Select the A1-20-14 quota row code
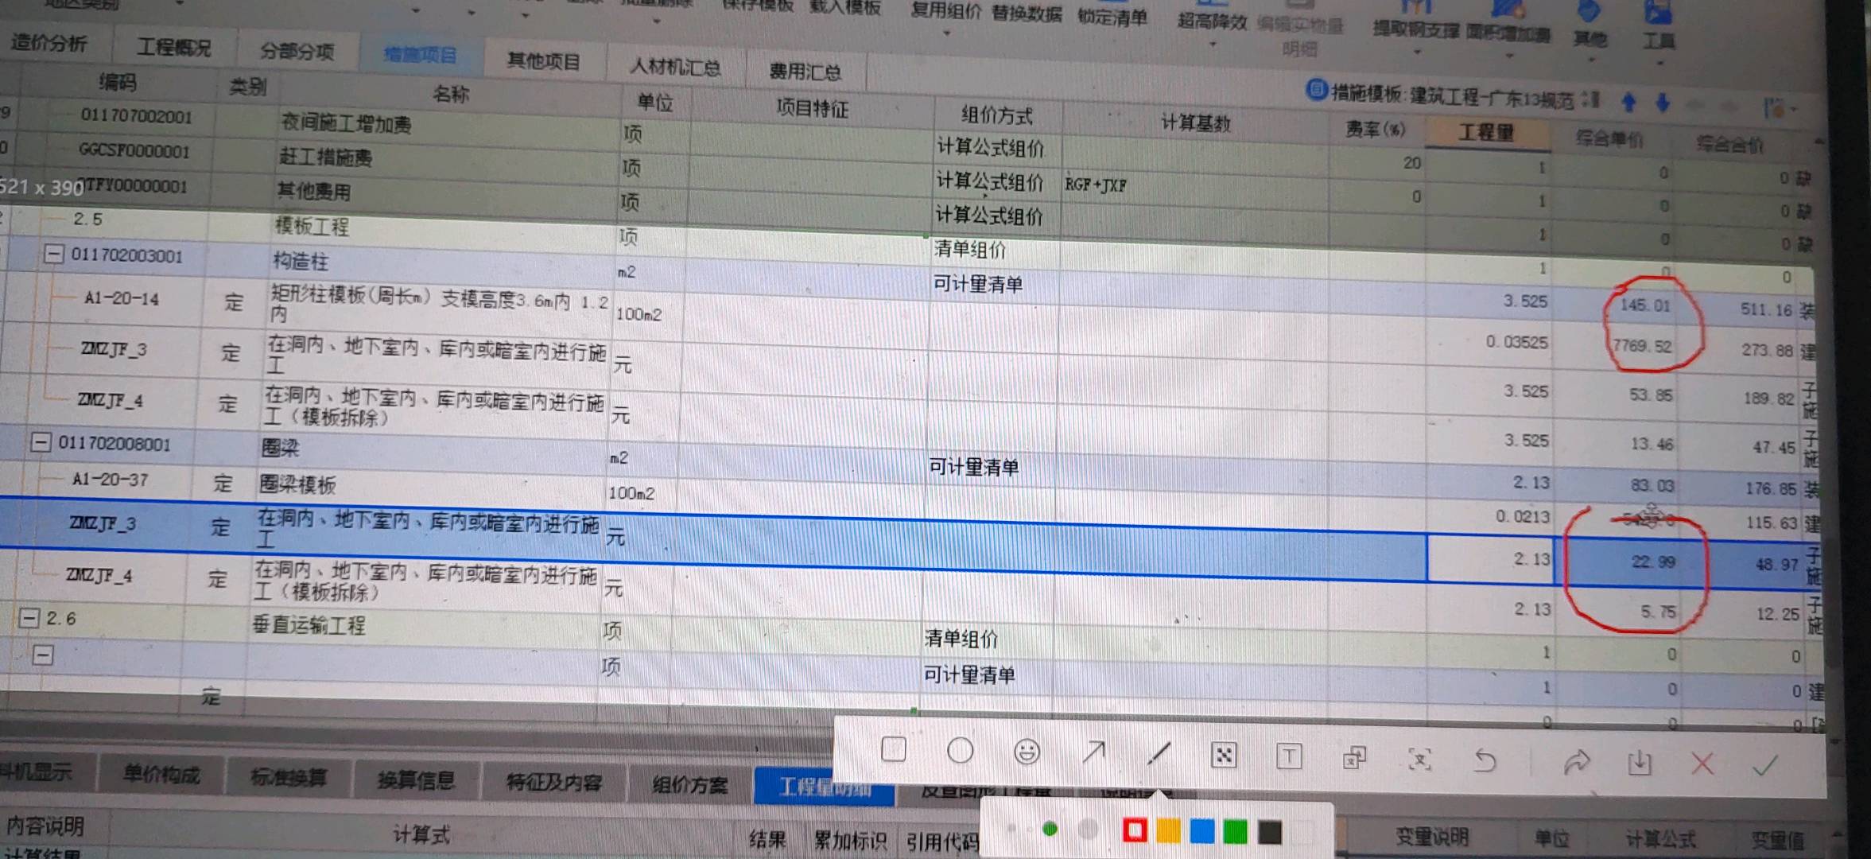This screenshot has width=1871, height=859. click(x=122, y=298)
